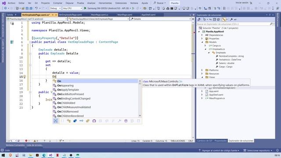This screenshot has width=281, height=158.
Task: Select MauiProgram.cs in Solution Explorer
Action: click(217, 98)
